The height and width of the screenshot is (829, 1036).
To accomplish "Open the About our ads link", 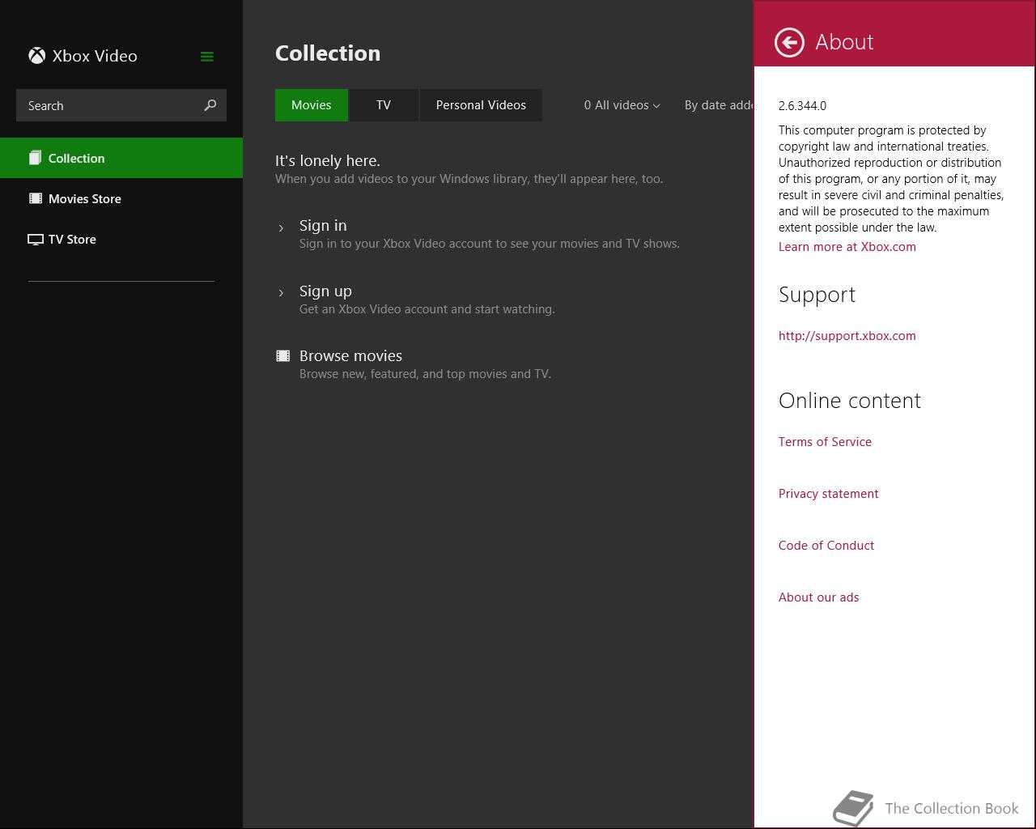I will click(819, 597).
